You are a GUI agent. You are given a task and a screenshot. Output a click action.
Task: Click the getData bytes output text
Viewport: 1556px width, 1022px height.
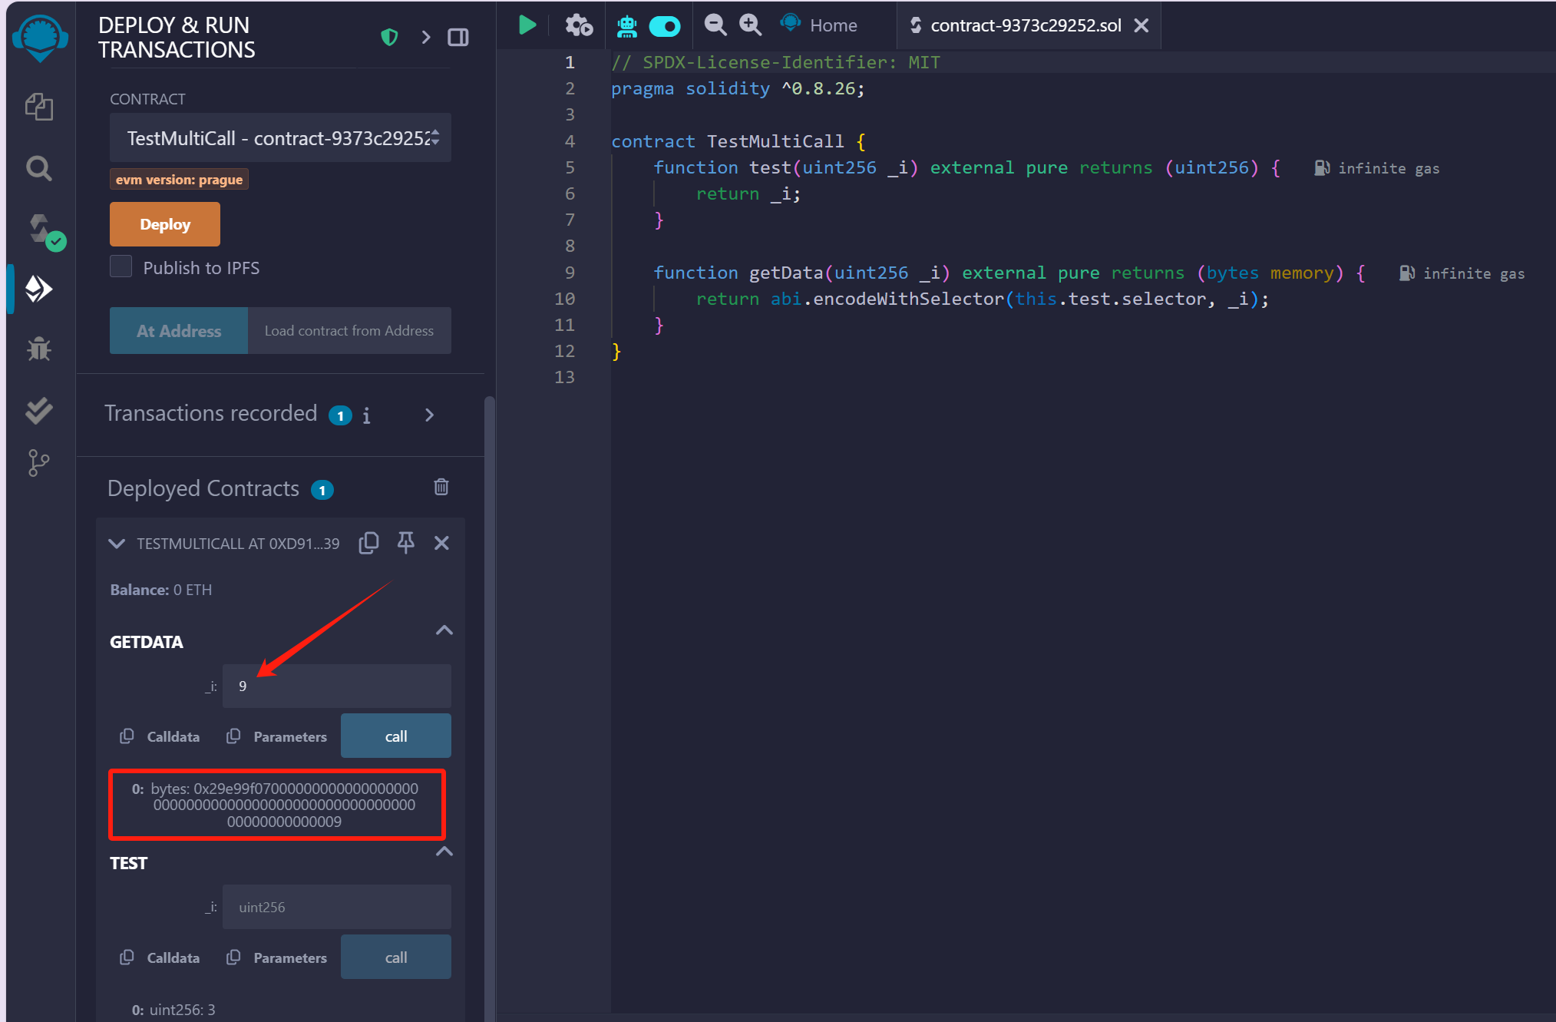coord(284,805)
